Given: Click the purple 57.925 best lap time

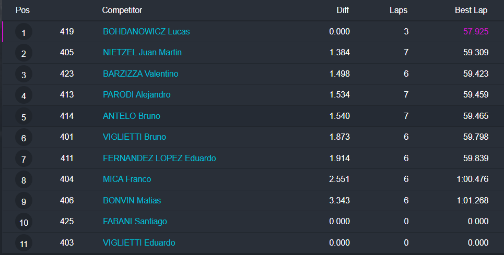Looking at the screenshot, I should 476,31.
